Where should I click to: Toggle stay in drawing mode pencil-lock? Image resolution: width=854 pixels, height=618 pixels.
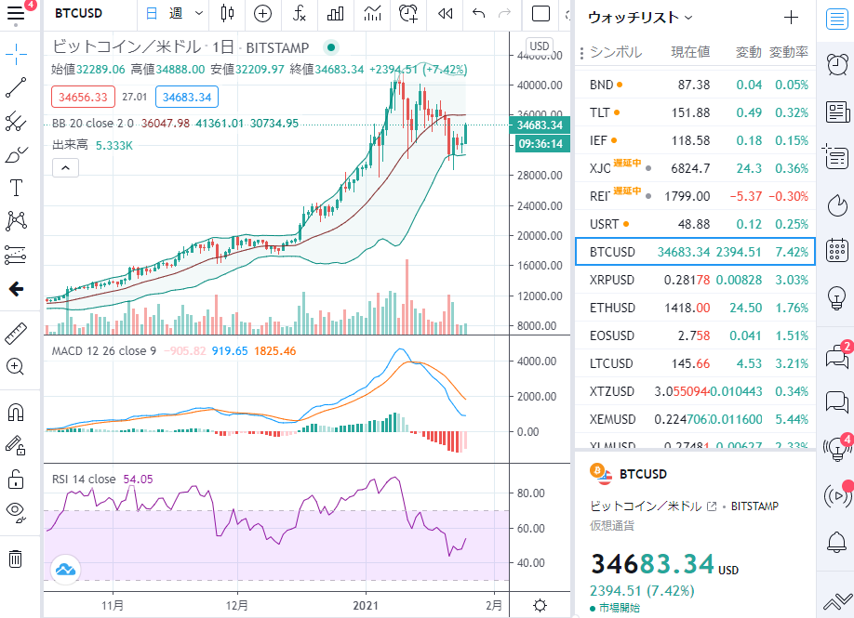pyautogui.click(x=16, y=446)
